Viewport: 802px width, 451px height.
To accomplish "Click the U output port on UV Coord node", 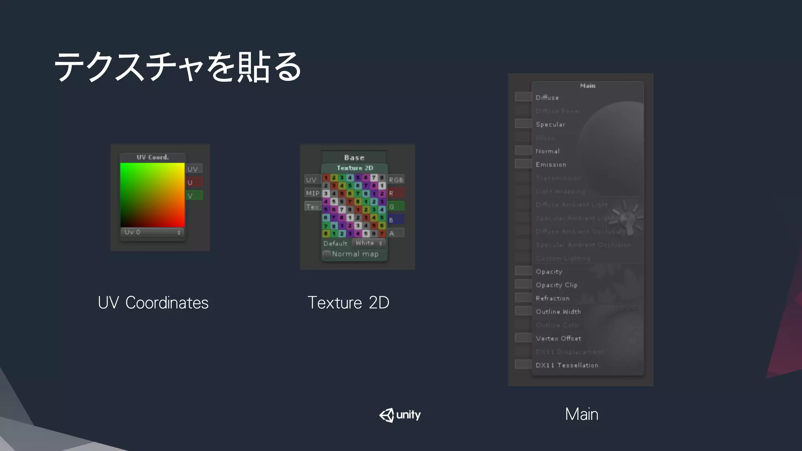I will pos(194,182).
